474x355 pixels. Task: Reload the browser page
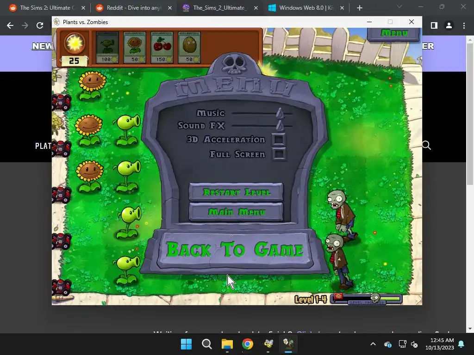click(40, 26)
